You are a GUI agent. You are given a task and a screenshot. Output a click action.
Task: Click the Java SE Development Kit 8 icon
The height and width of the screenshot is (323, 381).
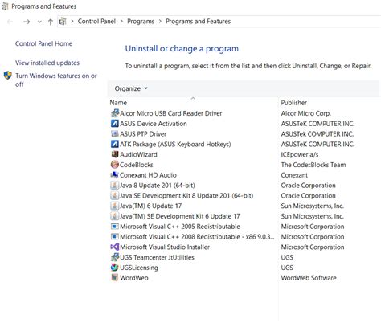point(114,195)
